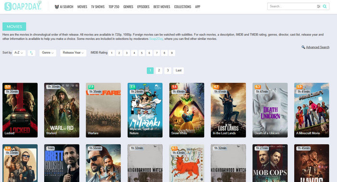337x182 pixels.
Task: Open AI Search with owl icon
Action: 64,7
